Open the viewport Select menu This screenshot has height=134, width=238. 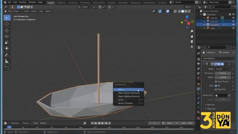pyautogui.click(x=34, y=11)
